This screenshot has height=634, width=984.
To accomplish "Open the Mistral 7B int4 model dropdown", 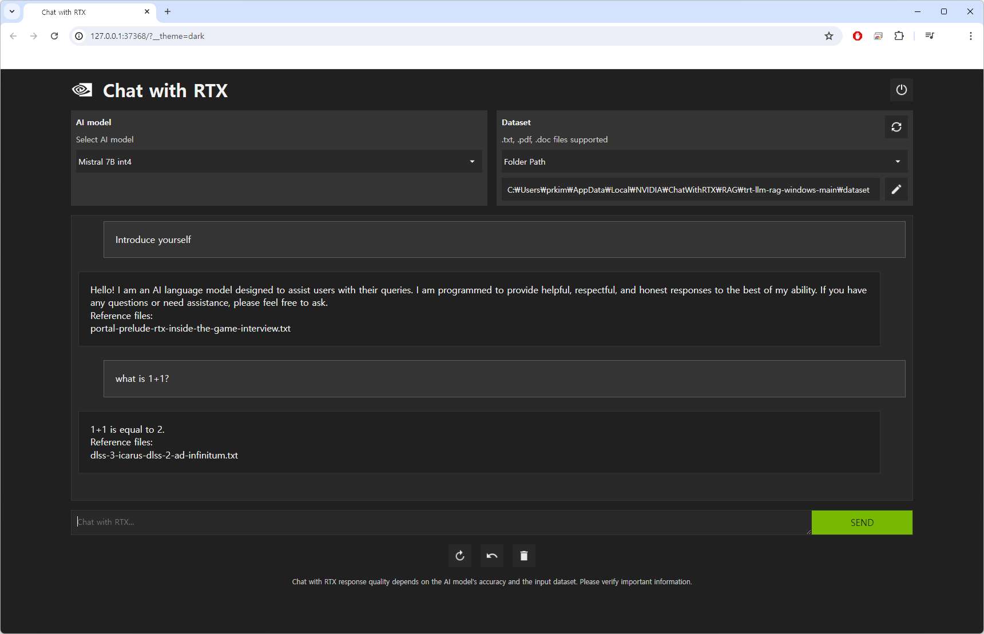I will click(x=279, y=162).
